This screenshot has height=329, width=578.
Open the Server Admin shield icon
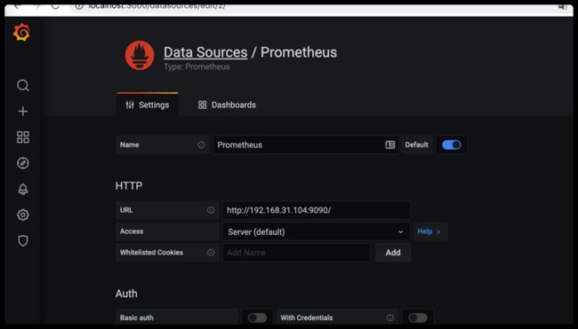tap(23, 241)
